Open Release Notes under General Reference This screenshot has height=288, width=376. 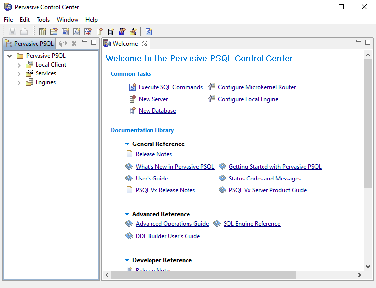click(x=154, y=154)
